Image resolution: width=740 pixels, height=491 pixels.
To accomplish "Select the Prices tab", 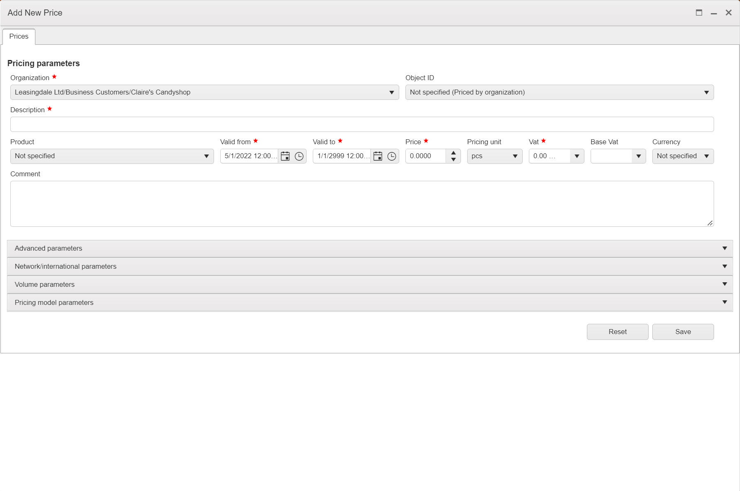I will pyautogui.click(x=19, y=37).
